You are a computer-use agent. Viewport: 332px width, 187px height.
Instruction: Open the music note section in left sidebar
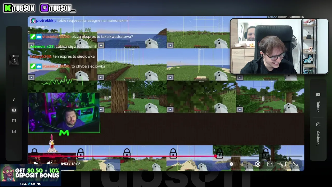(x=14, y=99)
